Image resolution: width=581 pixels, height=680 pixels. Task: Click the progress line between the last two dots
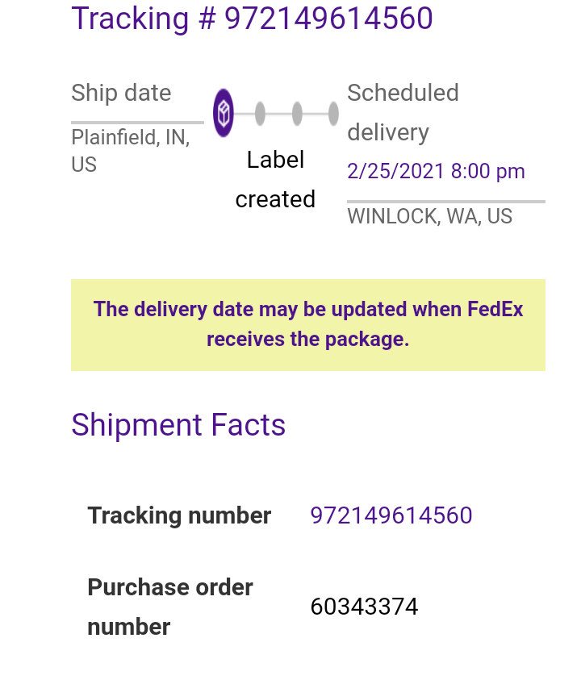pyautogui.click(x=316, y=114)
